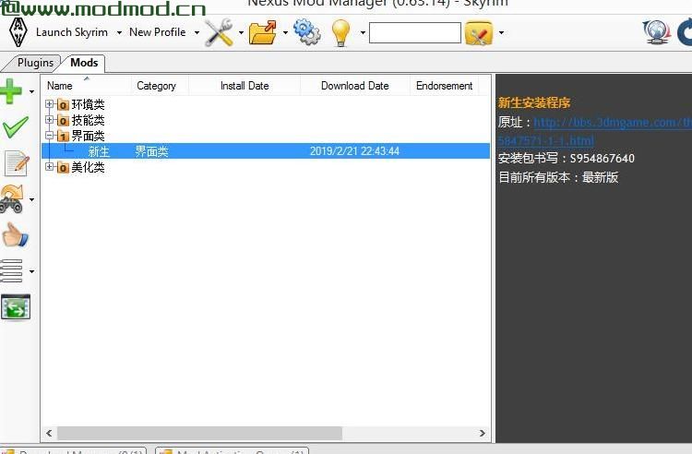Endorse mod with the thumbs-up icon
The image size is (692, 454).
point(16,234)
